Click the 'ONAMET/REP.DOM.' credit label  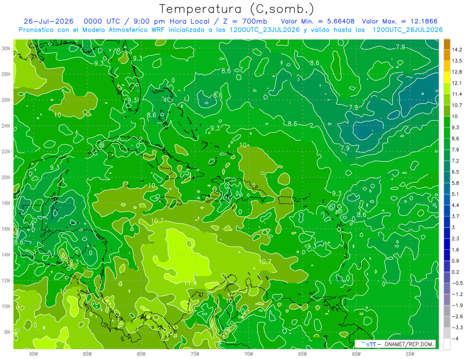[408, 344]
